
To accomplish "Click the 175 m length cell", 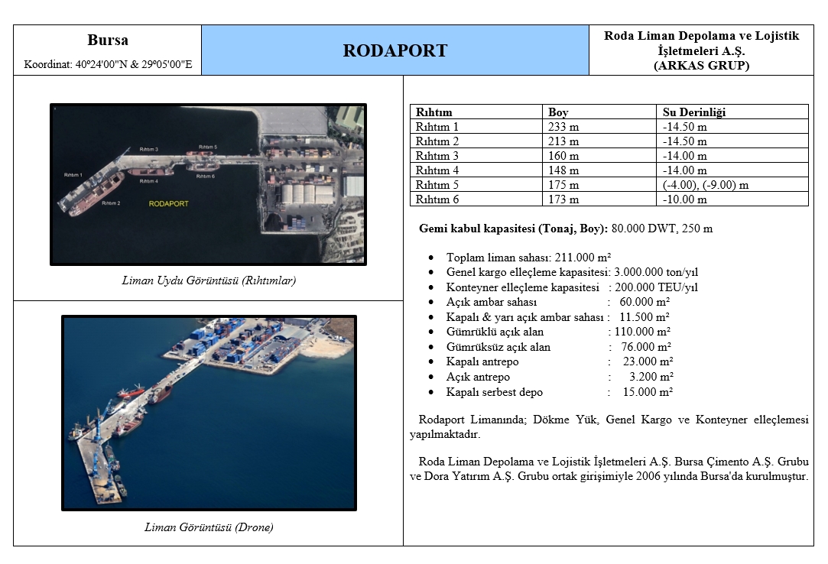I will point(599,185).
